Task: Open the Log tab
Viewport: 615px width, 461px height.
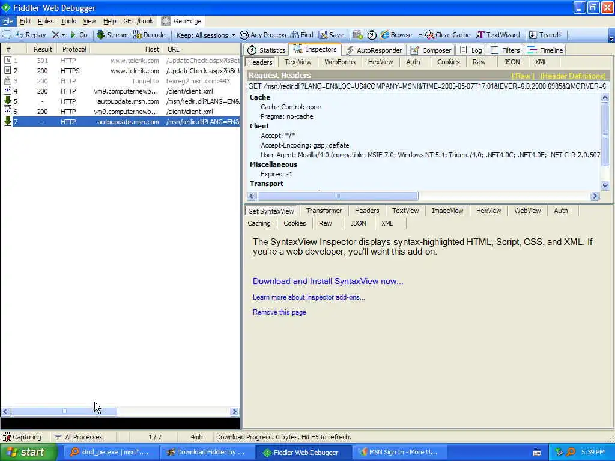Action: [x=471, y=50]
